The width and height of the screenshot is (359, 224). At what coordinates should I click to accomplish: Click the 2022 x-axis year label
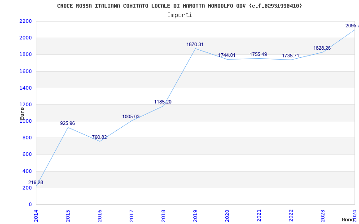click(x=290, y=216)
